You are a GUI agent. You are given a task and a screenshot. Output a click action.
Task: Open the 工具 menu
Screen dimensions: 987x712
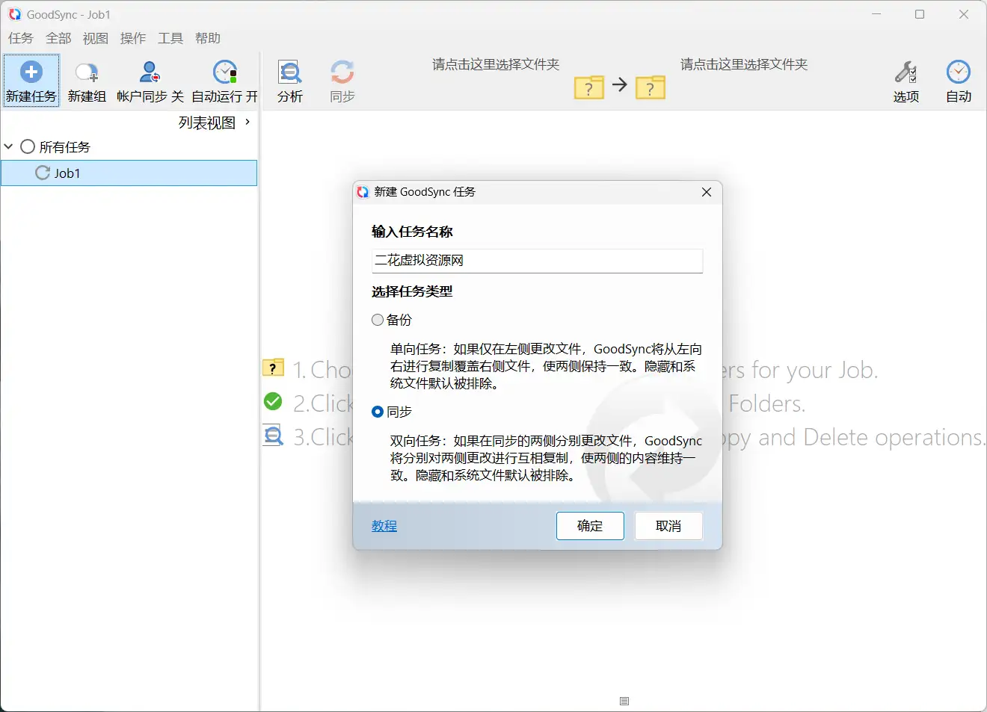pos(170,38)
